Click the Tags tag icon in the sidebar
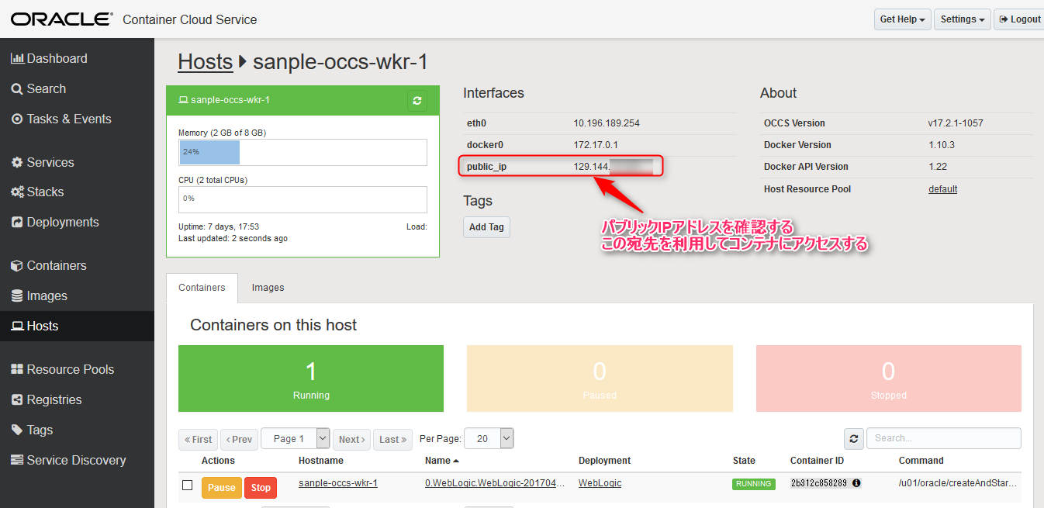This screenshot has height=508, width=1044. point(17,430)
